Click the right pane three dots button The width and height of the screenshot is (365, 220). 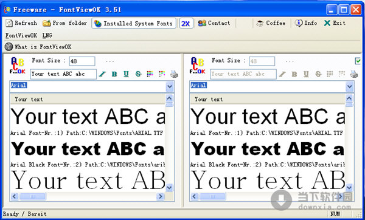[290, 61]
